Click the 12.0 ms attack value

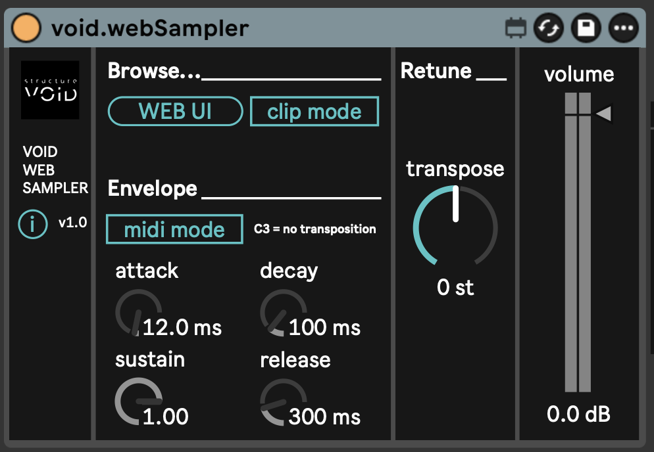(x=182, y=327)
